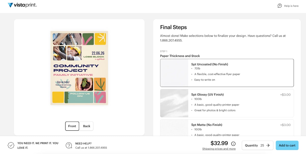Click the 5pt Matte paper texture preview

pos(174,128)
